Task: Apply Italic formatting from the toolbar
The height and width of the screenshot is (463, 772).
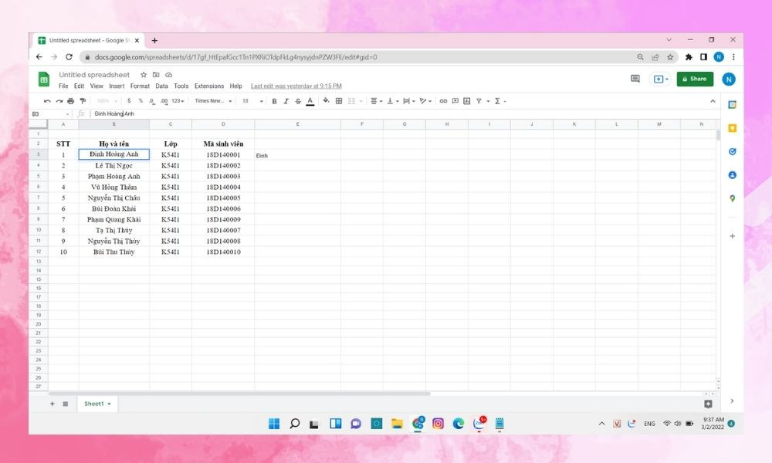Action: [x=286, y=101]
